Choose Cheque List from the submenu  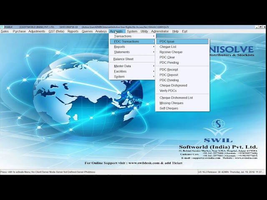(x=182, y=47)
